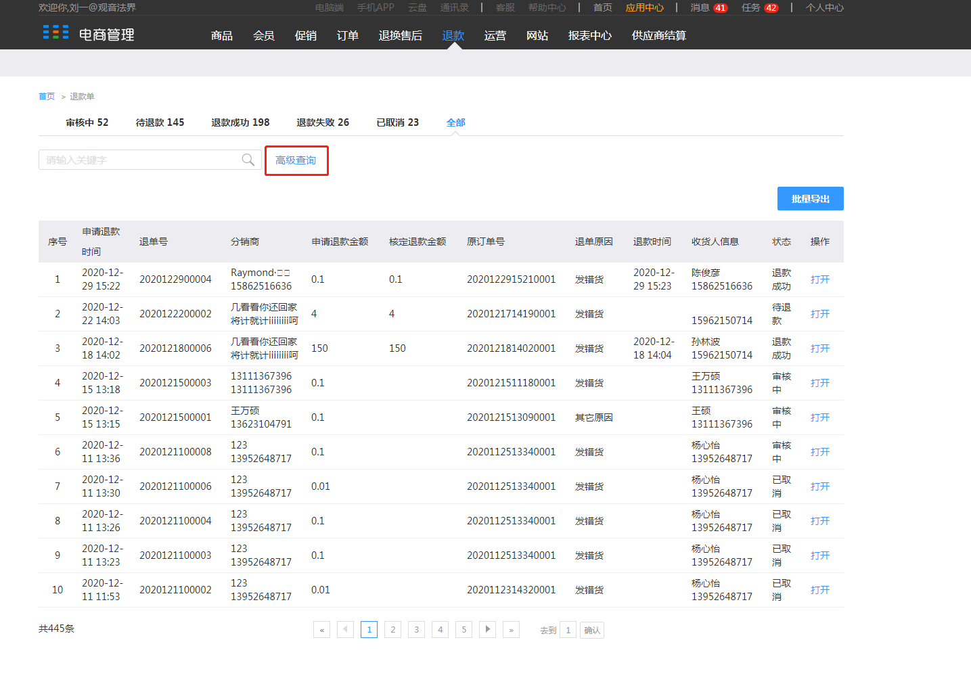Open 客服 link in top bar
The image size is (971, 684).
pyautogui.click(x=505, y=7)
